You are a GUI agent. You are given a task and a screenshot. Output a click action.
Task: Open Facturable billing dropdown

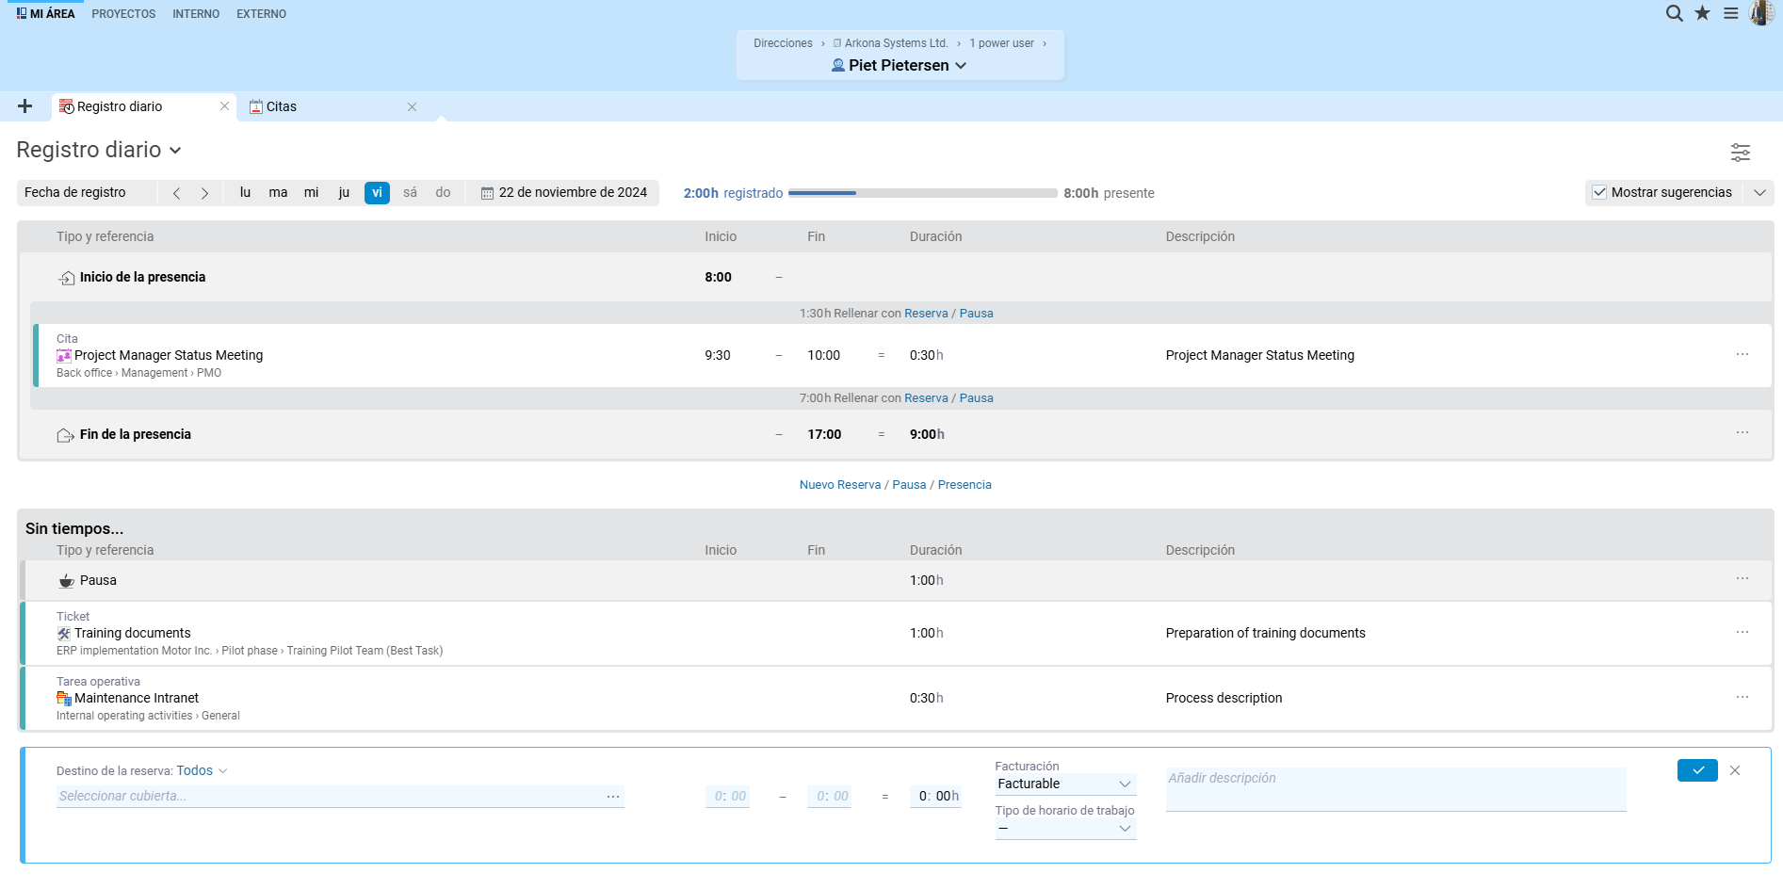tap(1065, 784)
